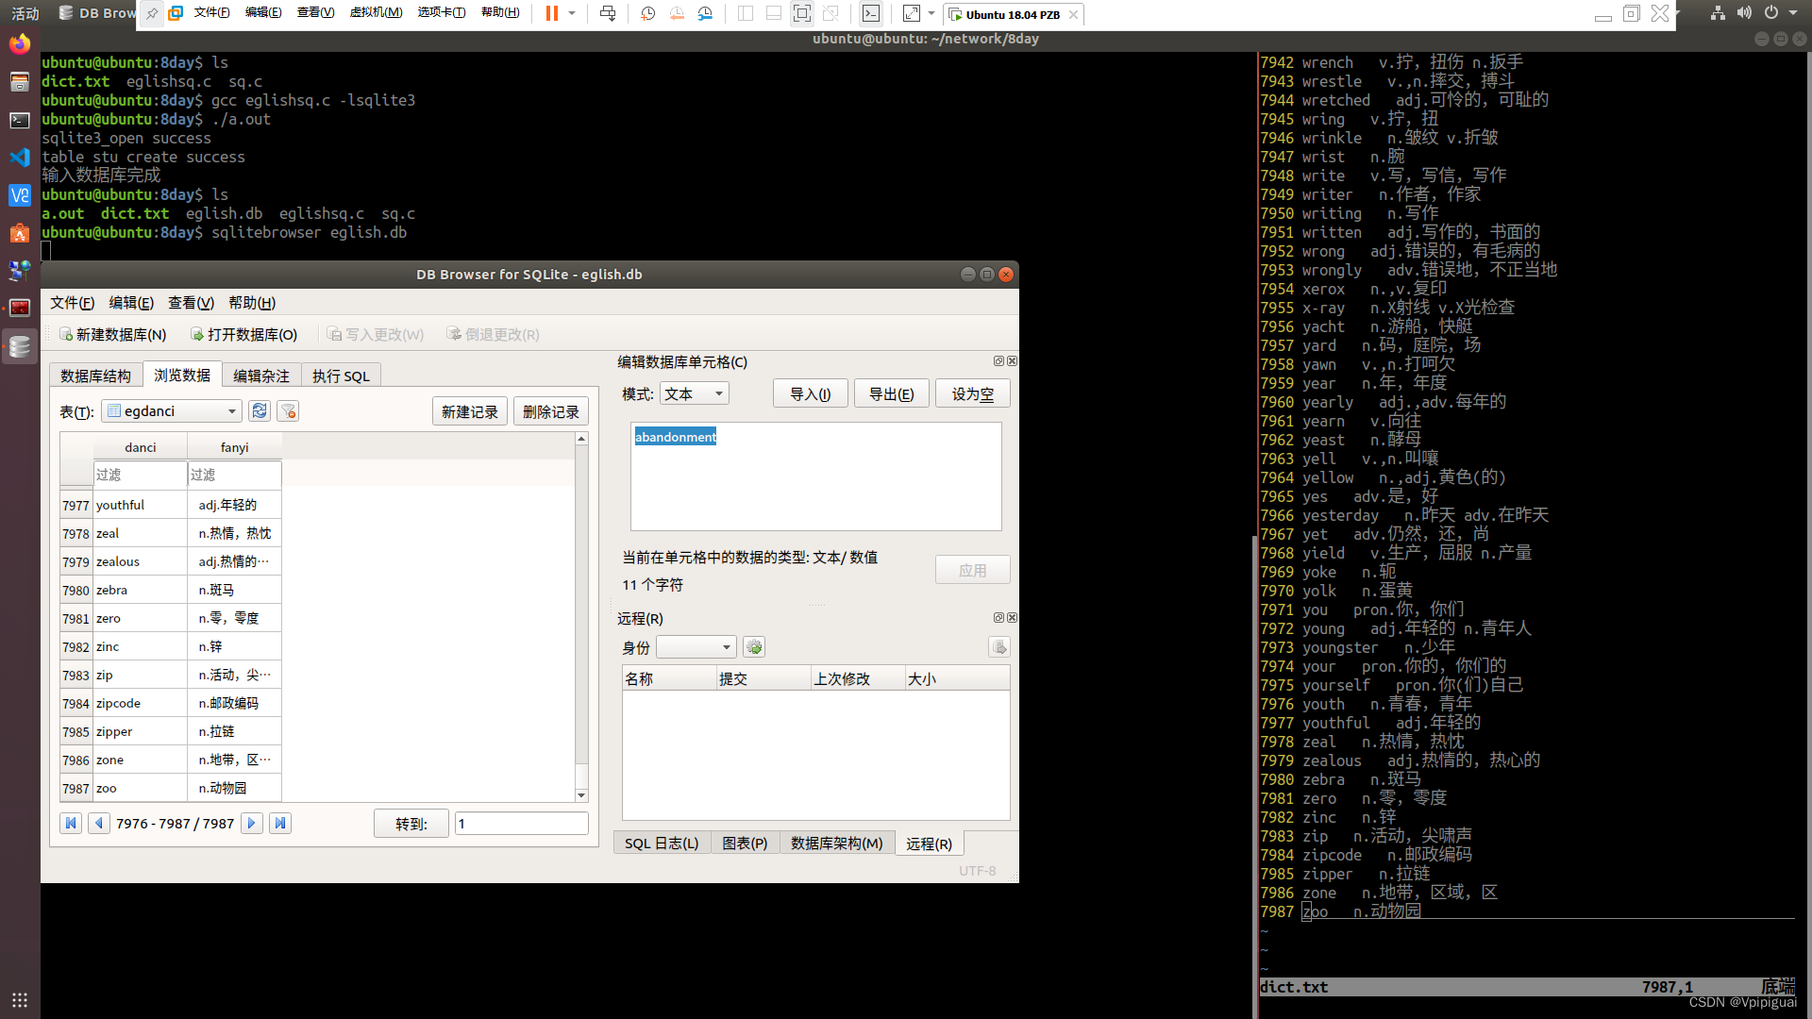Click 新建数据库 new database toolbar icon
This screenshot has height=1019, width=1812.
coord(66,334)
